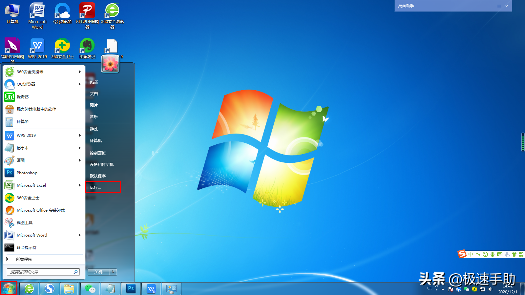
Task: Toggle the system volume speaker icon
Action: click(490, 289)
